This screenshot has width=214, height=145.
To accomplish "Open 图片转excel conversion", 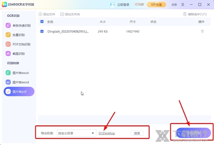I will click(x=19, y=73).
